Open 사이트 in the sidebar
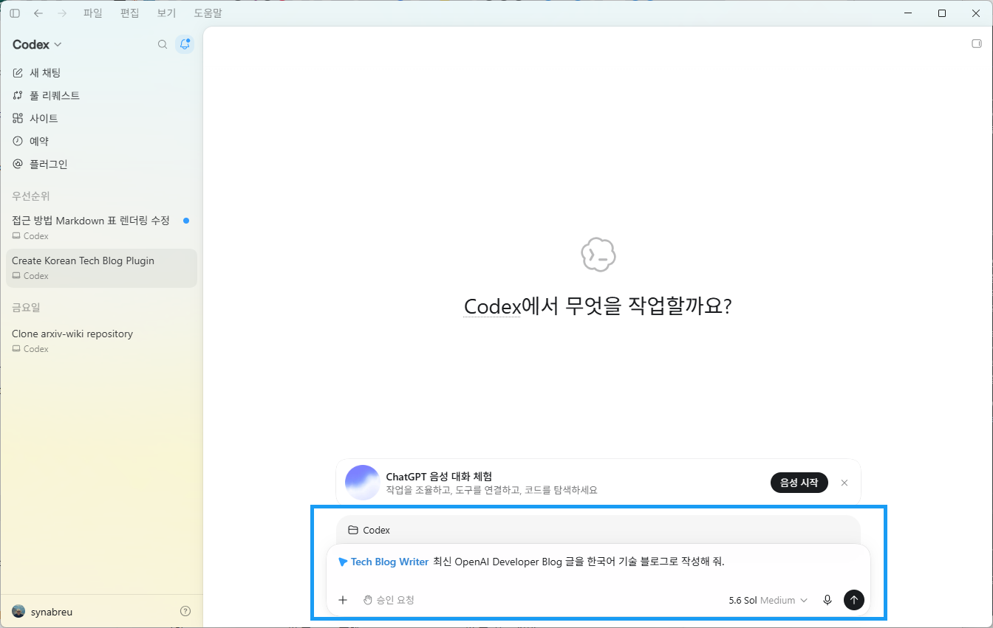Viewport: 993px width, 628px height. [101, 118]
